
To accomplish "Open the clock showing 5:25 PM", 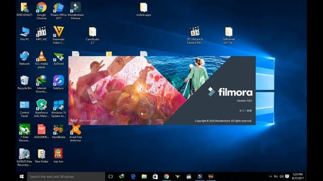I will coord(298,176).
